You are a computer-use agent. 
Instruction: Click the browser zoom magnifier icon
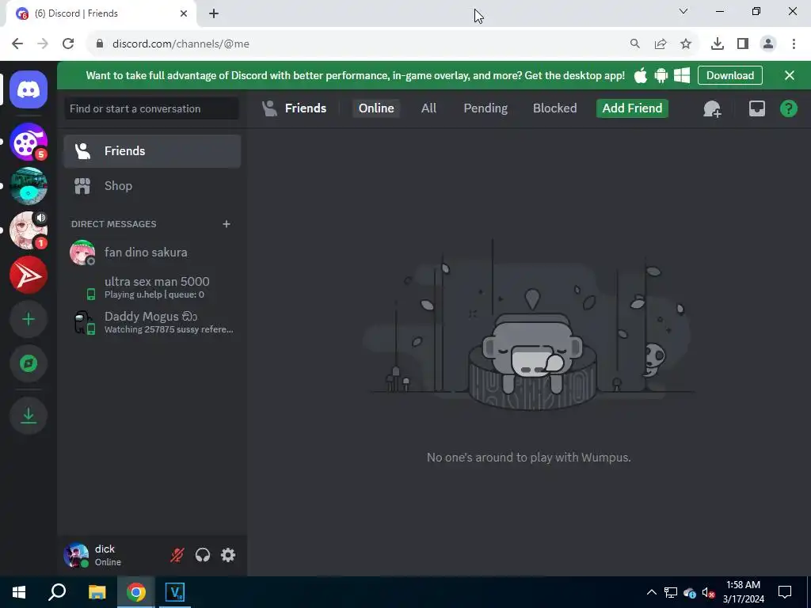pyautogui.click(x=634, y=44)
